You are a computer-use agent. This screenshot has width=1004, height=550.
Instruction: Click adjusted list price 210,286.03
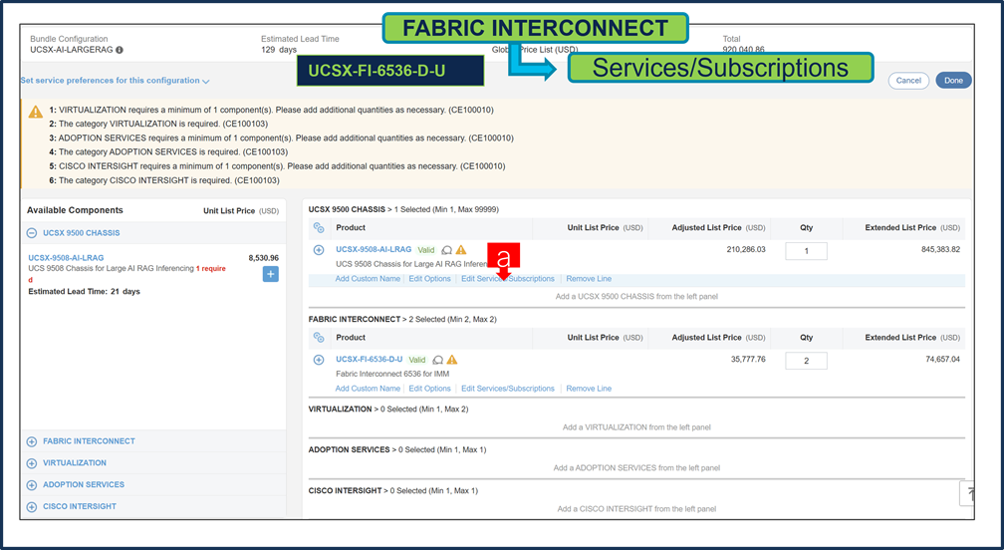[x=746, y=250]
